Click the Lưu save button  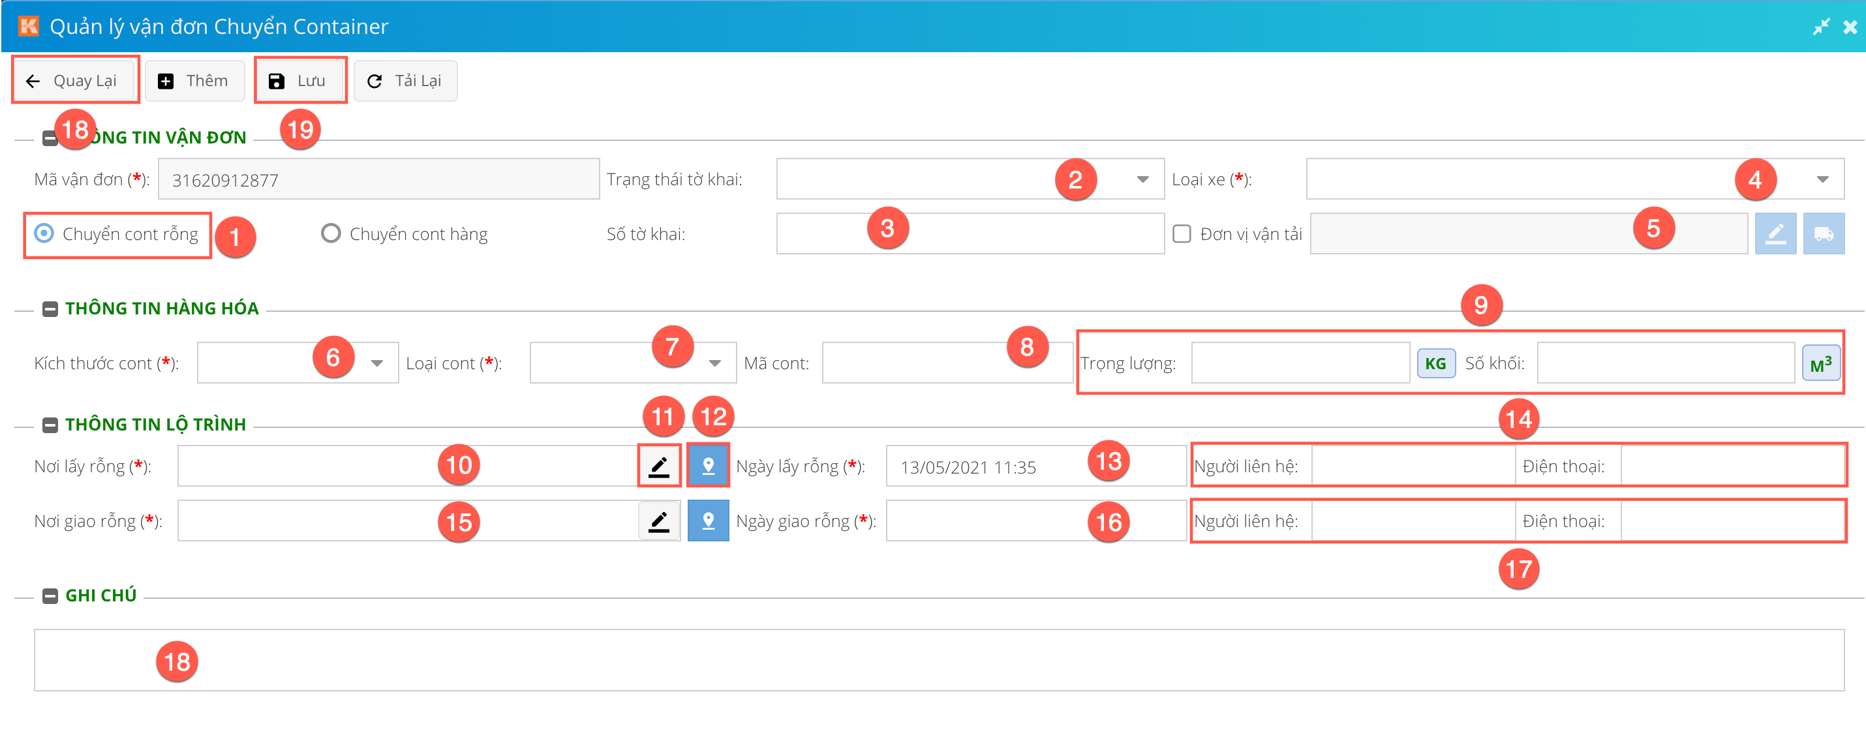coord(299,80)
